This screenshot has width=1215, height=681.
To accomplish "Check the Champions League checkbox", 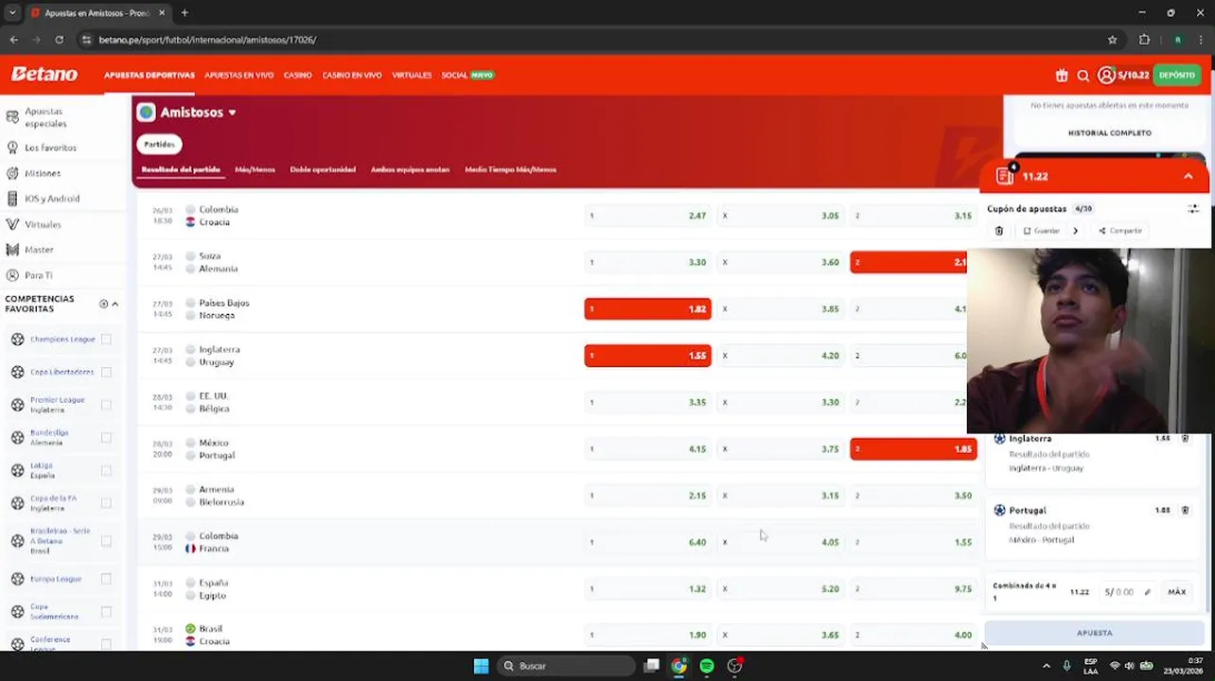I will pos(106,340).
